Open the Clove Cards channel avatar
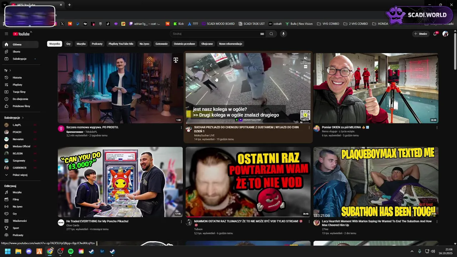This screenshot has height=257, width=457. [x=61, y=223]
